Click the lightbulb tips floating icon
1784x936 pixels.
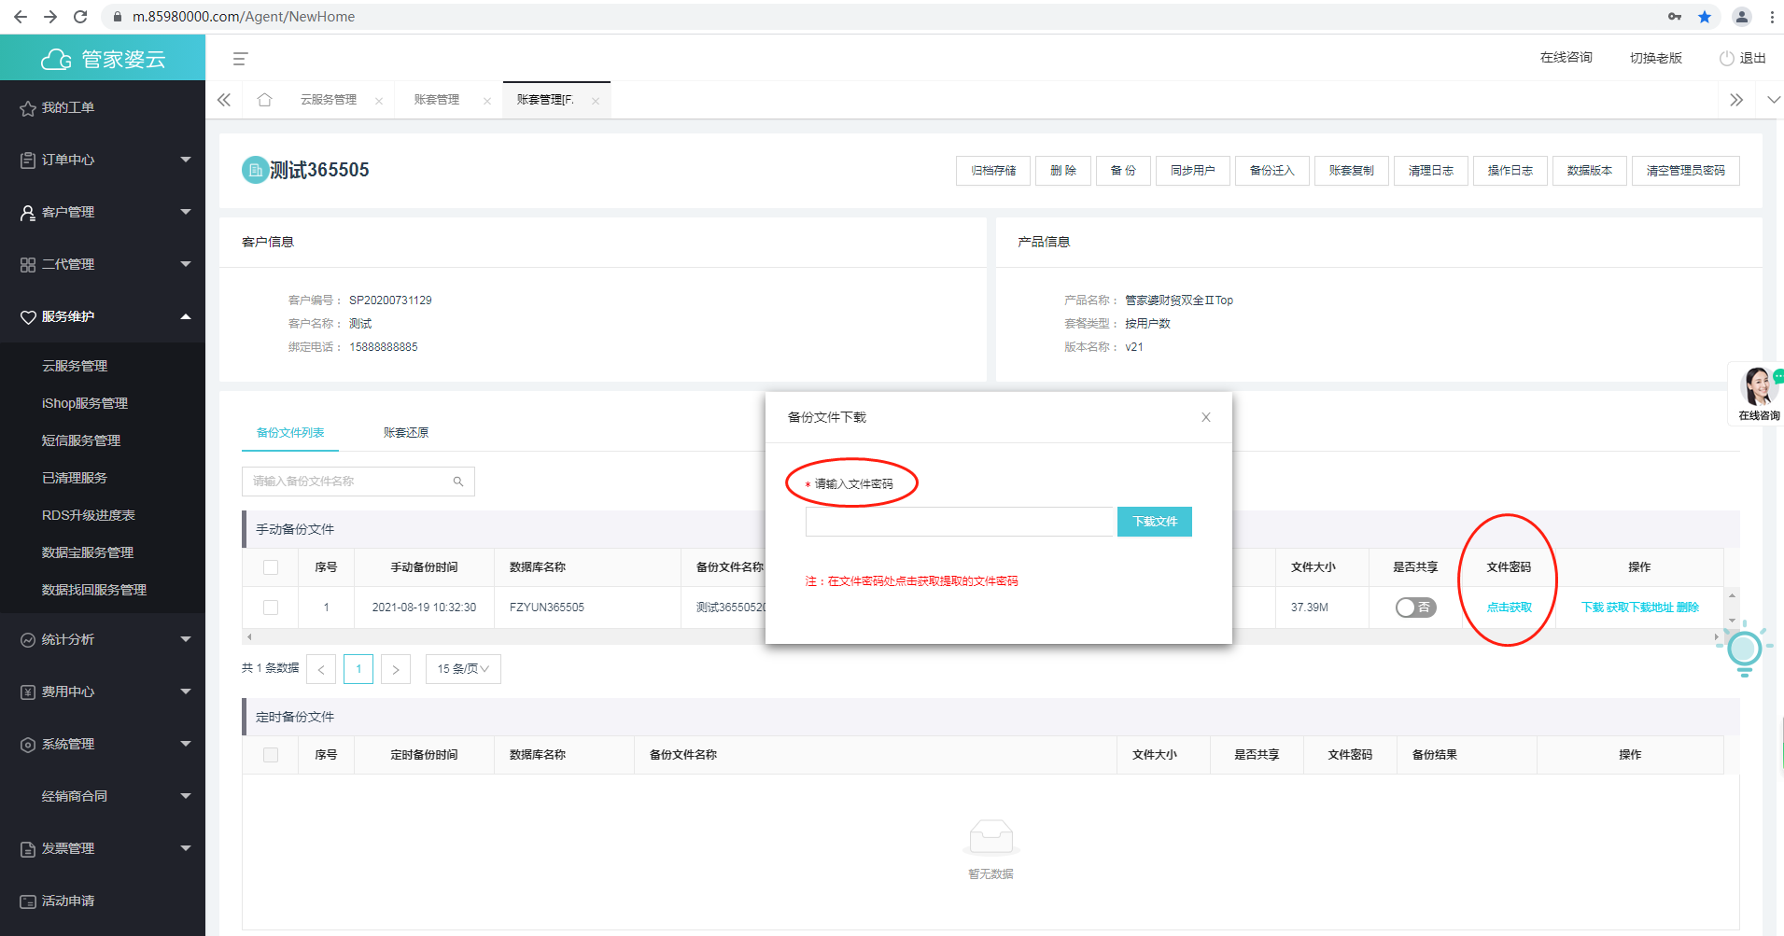tap(1744, 649)
